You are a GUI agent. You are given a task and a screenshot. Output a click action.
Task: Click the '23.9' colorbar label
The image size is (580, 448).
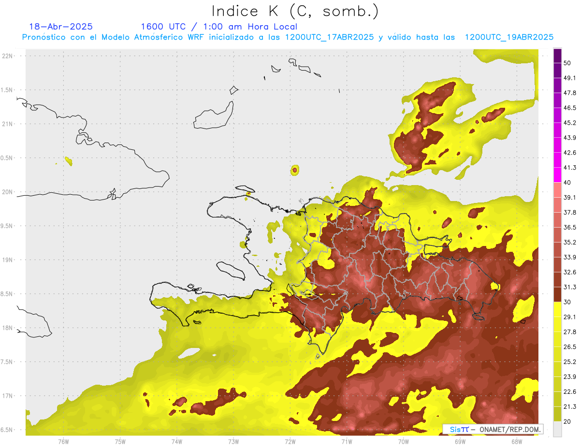click(569, 377)
